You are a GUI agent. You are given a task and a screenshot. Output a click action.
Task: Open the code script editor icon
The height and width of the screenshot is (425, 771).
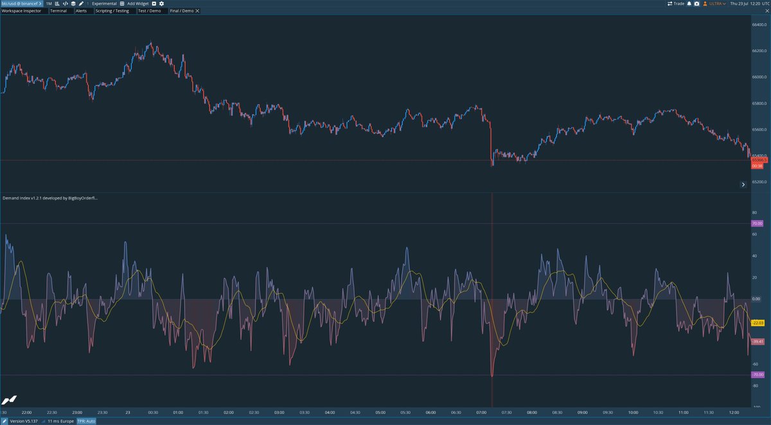pos(66,3)
